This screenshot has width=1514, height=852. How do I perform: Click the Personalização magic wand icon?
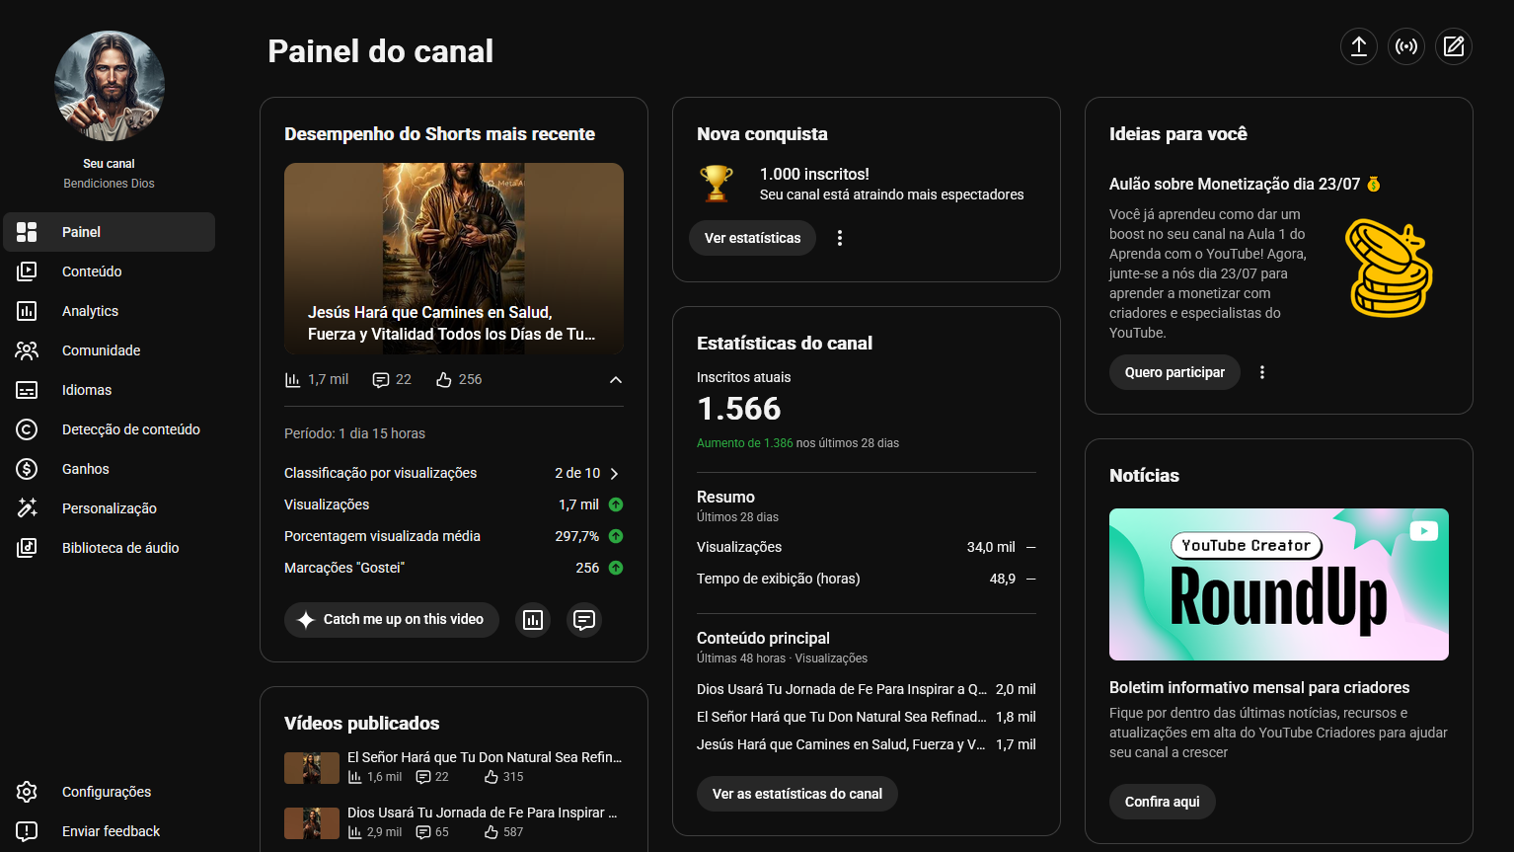pyautogui.click(x=27, y=508)
